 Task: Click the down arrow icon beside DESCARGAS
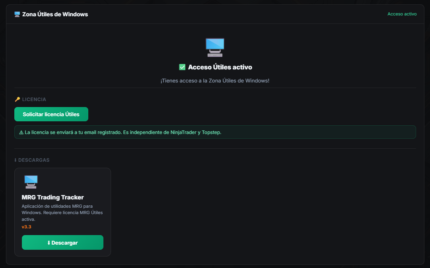coord(16,160)
